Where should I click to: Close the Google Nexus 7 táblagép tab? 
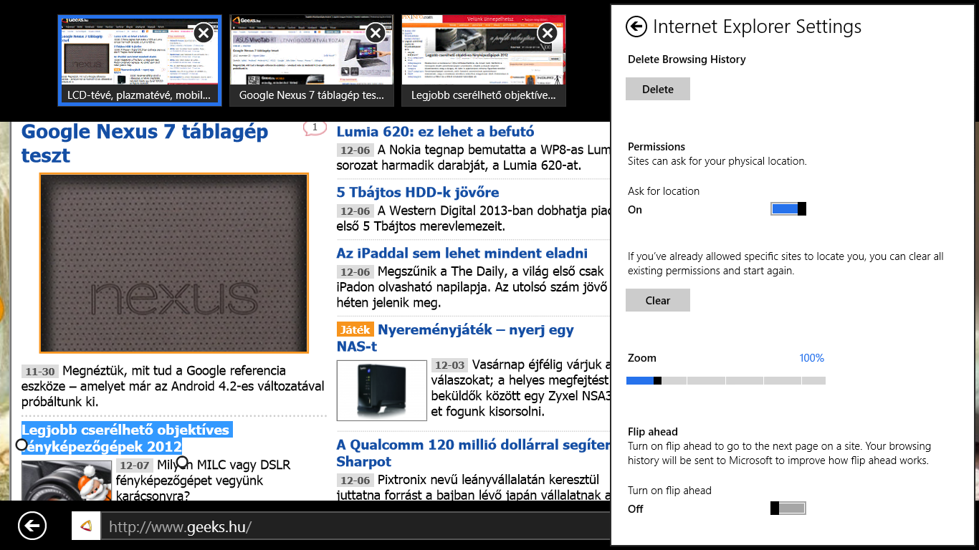pos(376,33)
